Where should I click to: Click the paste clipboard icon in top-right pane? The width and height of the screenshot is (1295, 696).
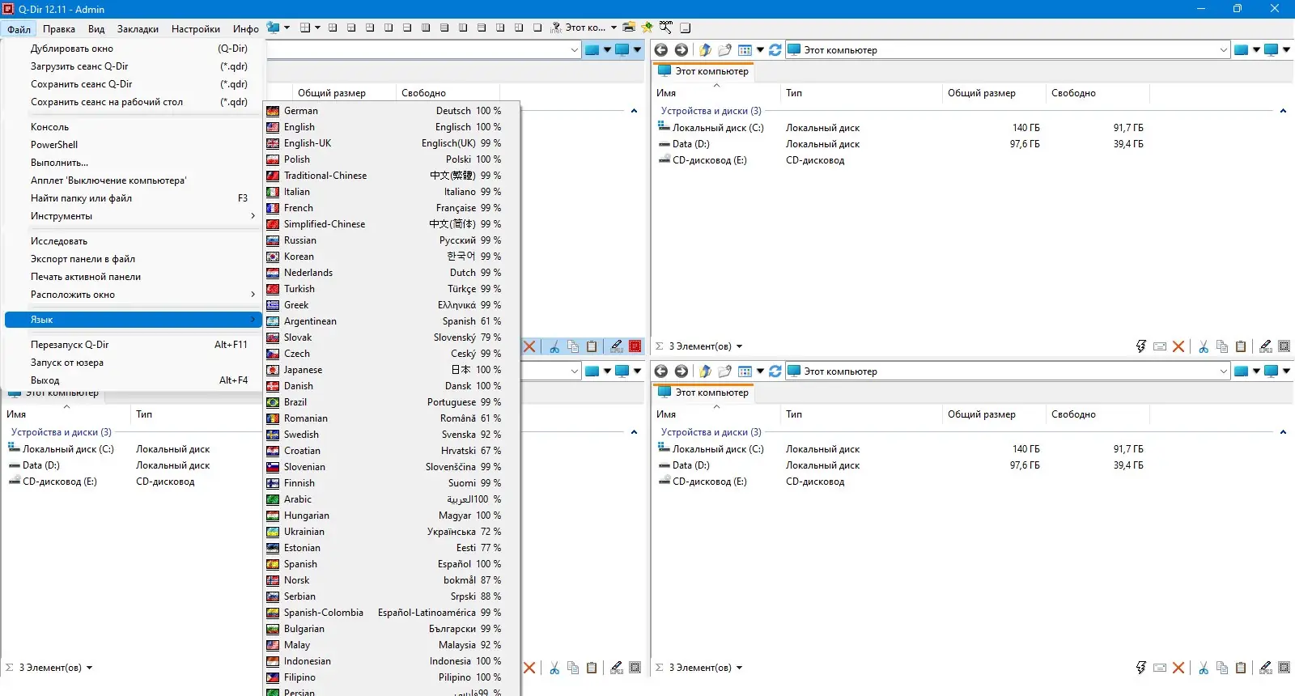tap(1241, 346)
